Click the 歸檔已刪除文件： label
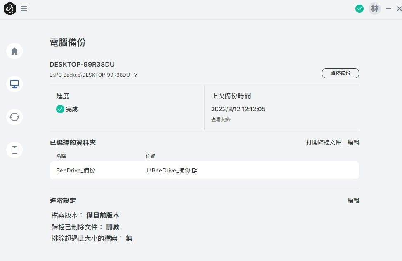The height and width of the screenshot is (261, 402). (x=77, y=227)
